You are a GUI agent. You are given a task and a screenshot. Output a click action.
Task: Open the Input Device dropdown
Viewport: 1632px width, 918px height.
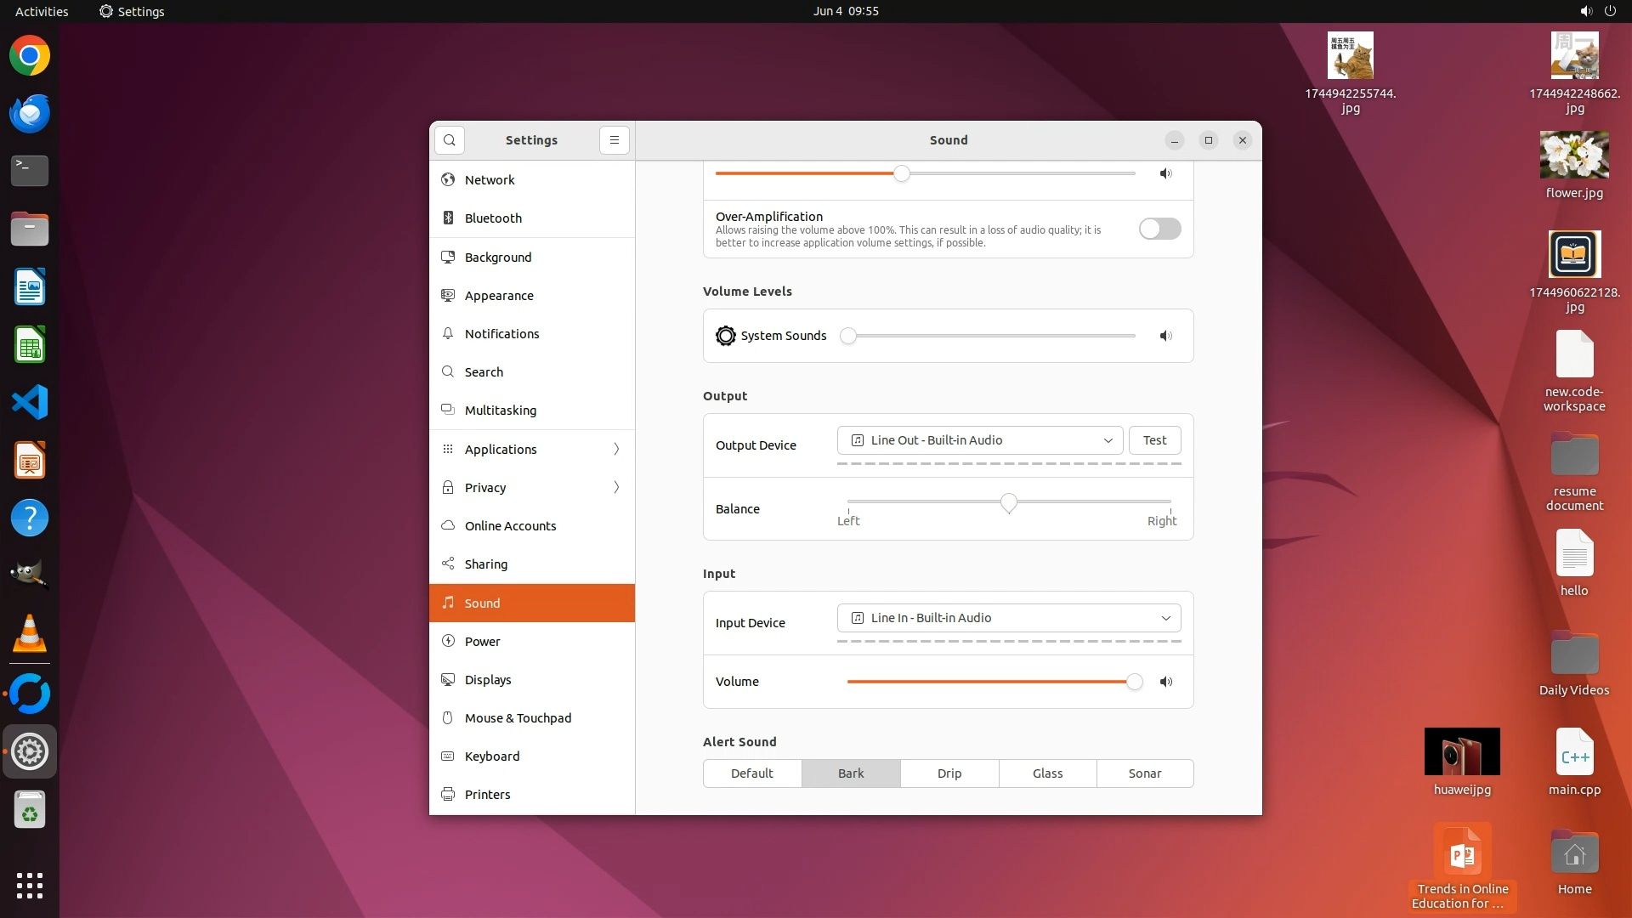[x=1008, y=618]
